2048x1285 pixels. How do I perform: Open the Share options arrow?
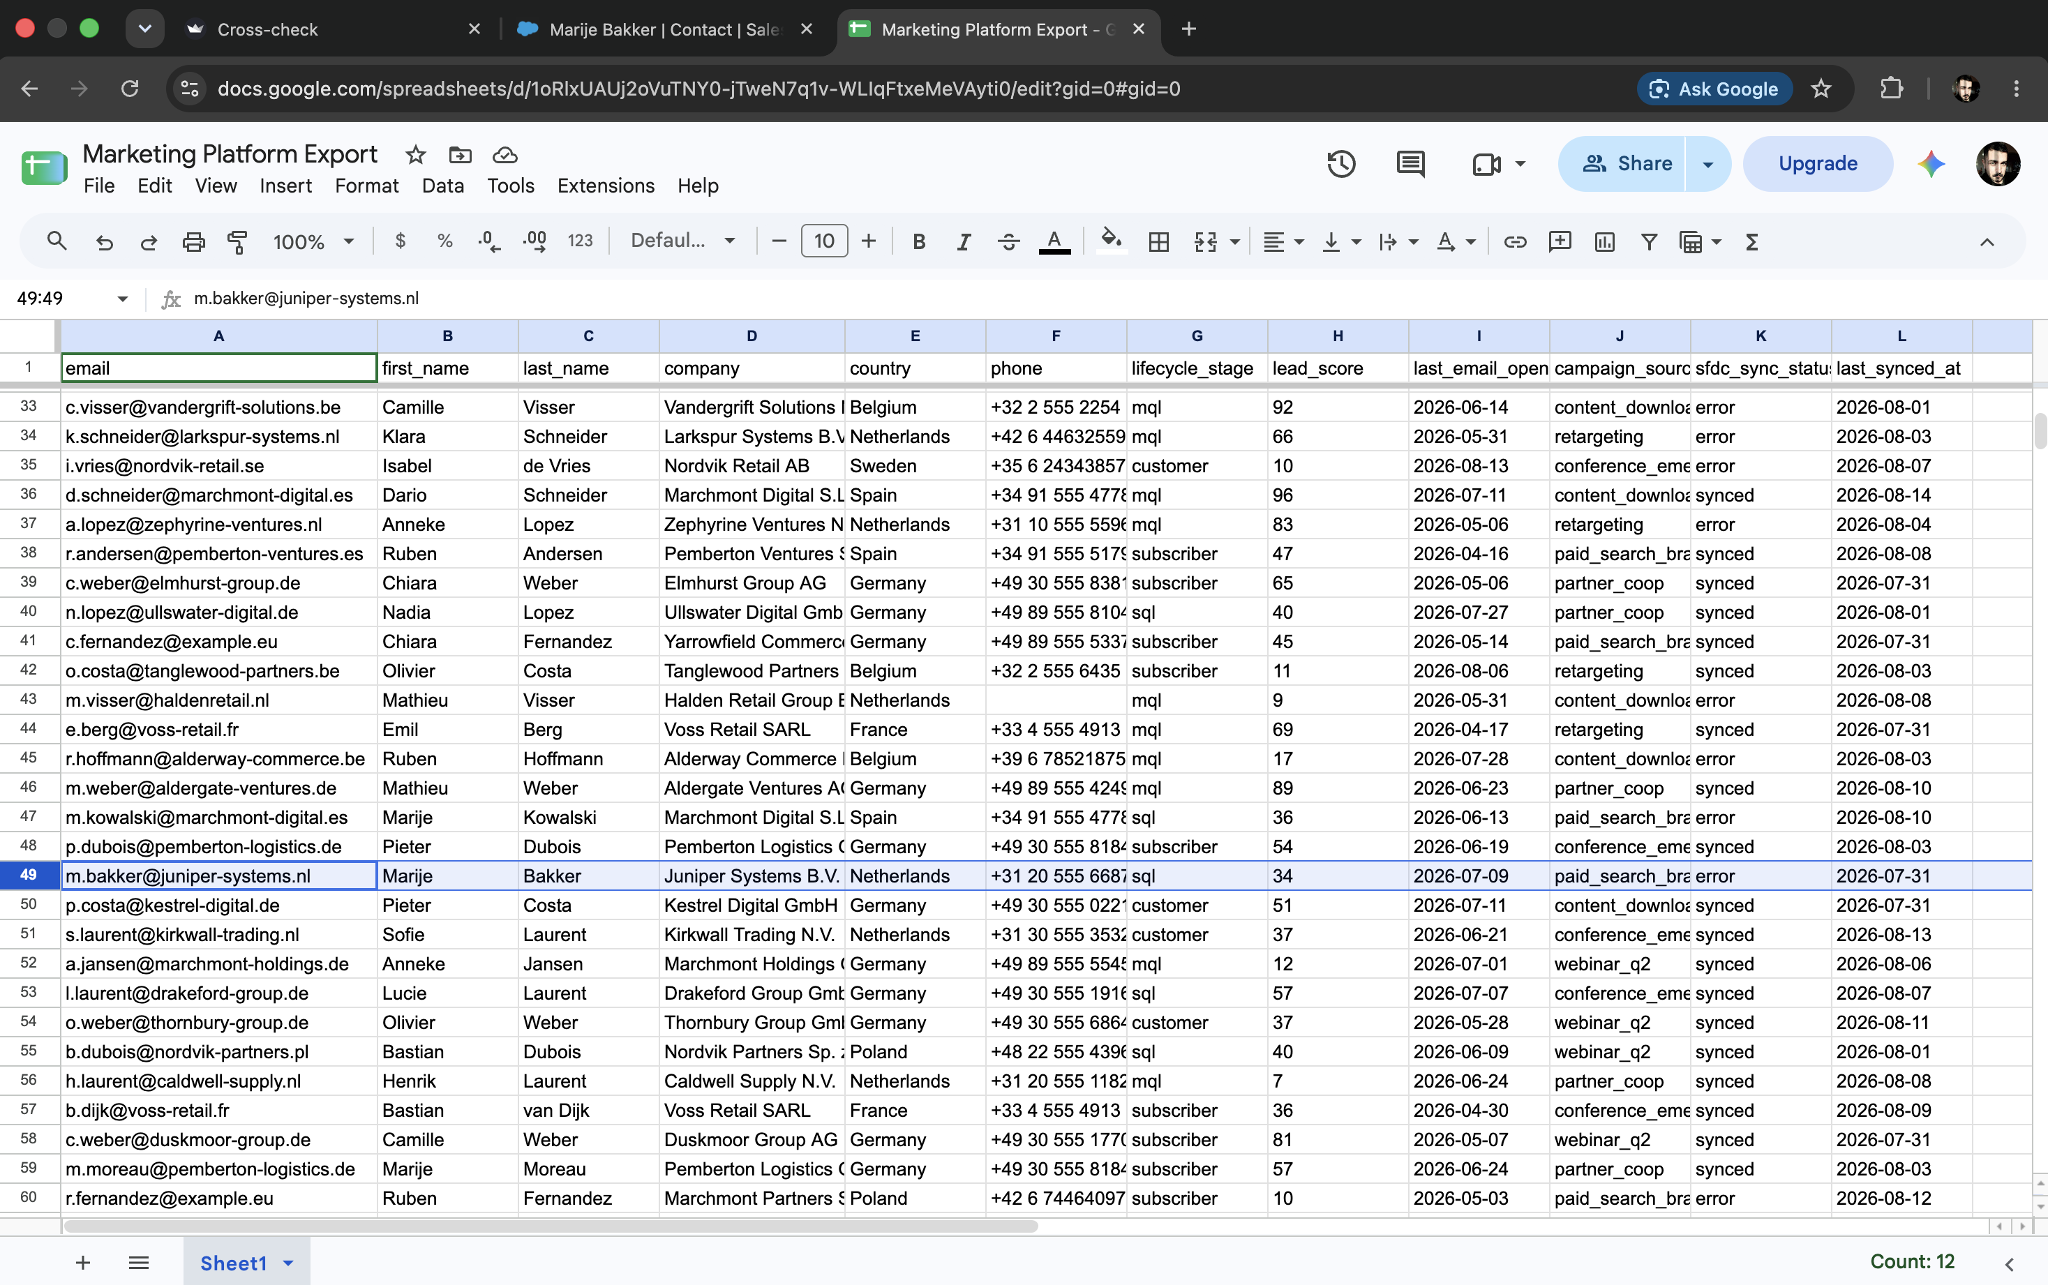click(1708, 163)
